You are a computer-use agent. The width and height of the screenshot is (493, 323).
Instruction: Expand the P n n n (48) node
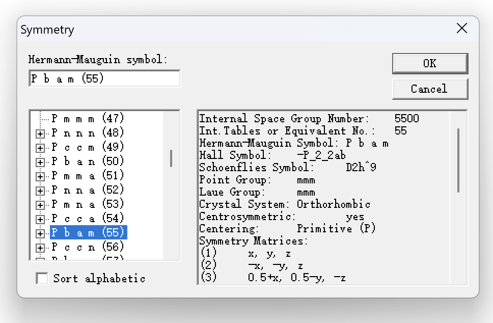tap(40, 133)
